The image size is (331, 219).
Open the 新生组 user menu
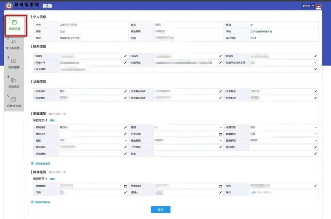(x=308, y=6)
